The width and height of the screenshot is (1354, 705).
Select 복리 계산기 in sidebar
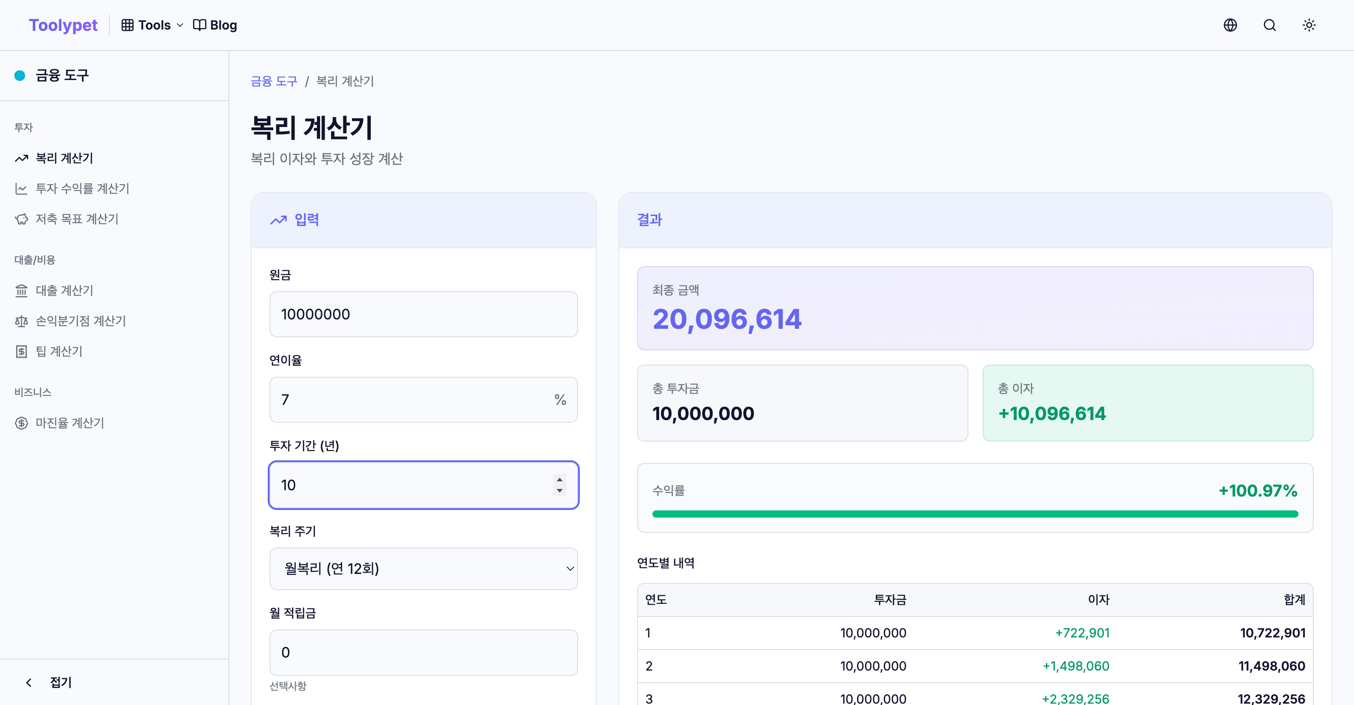(64, 158)
